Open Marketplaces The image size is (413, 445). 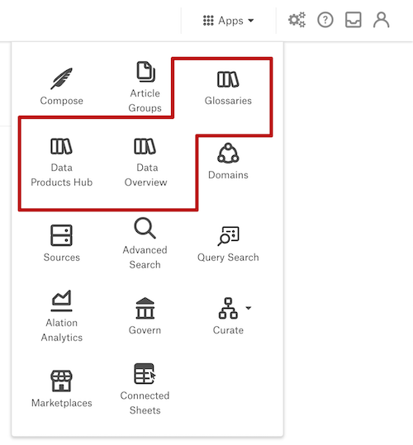62,389
